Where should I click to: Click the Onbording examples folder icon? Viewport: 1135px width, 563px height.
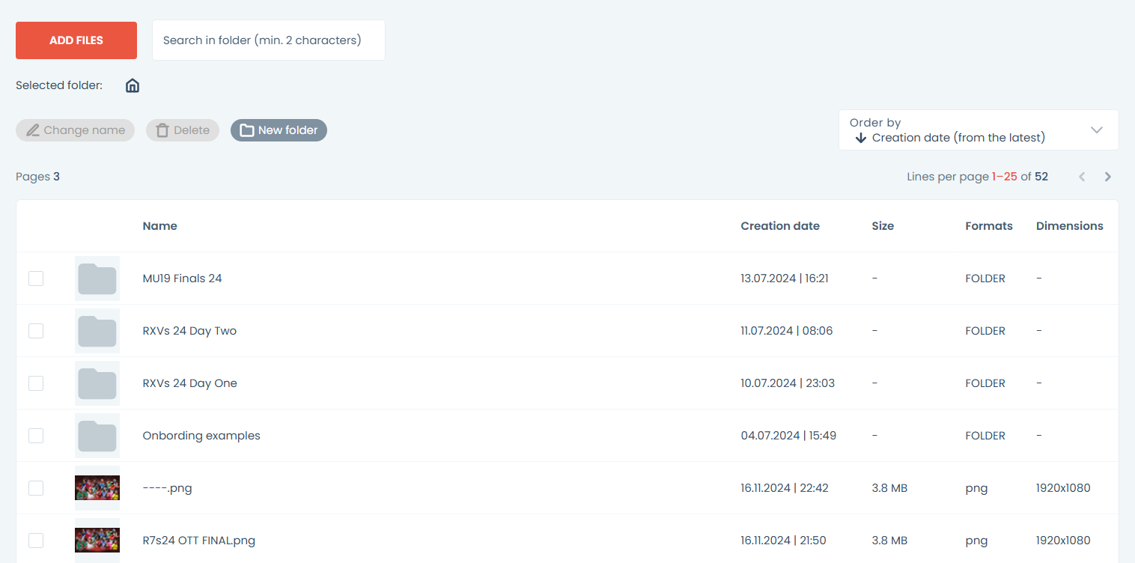point(97,436)
